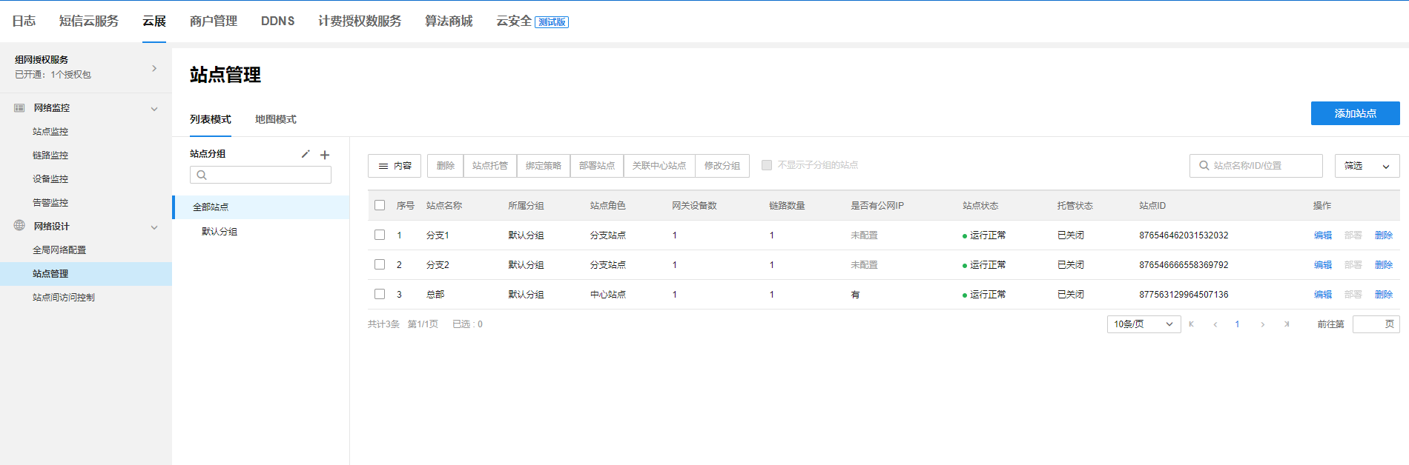Image resolution: width=1409 pixels, height=465 pixels.
Task: Open 算法商城 top menu
Action: coord(449,21)
